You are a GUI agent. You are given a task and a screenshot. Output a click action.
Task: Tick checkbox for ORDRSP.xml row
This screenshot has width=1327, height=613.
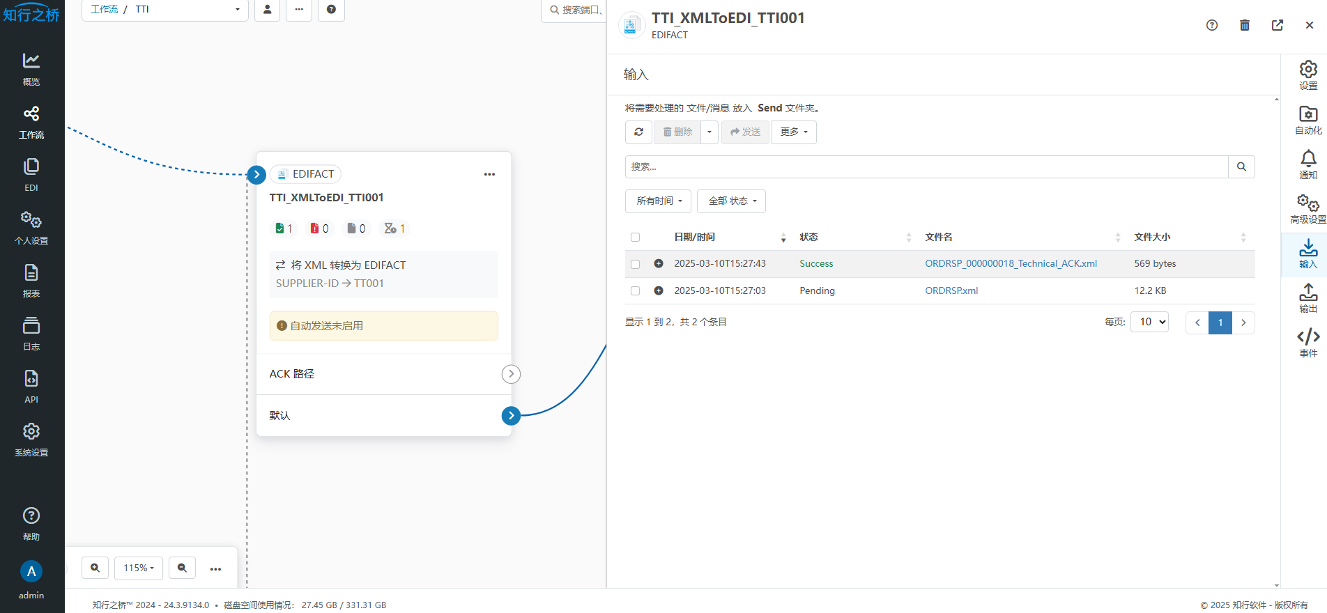635,290
